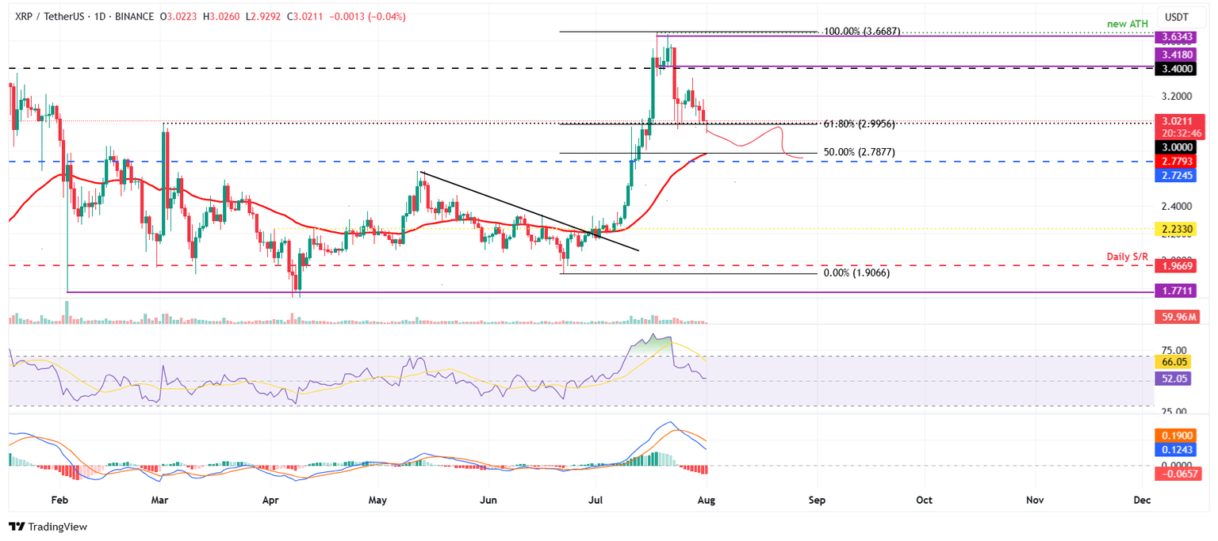The image size is (1218, 541).
Task: Click the Aug label on the time axis
Action: click(705, 501)
